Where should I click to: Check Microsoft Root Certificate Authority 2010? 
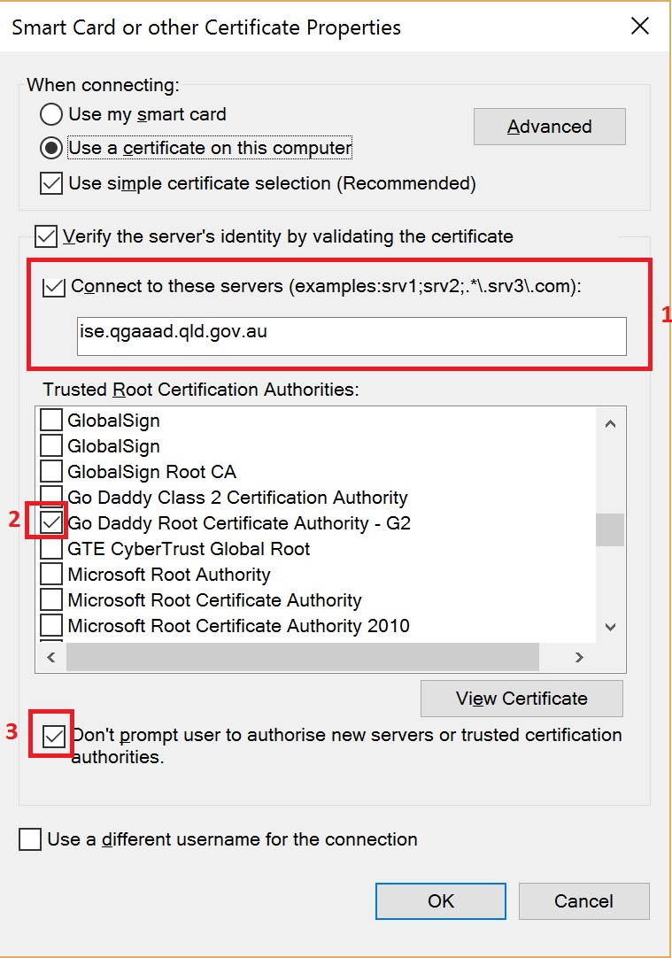pyautogui.click(x=50, y=626)
